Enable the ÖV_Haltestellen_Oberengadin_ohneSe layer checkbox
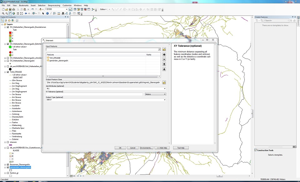 coord(7,58)
